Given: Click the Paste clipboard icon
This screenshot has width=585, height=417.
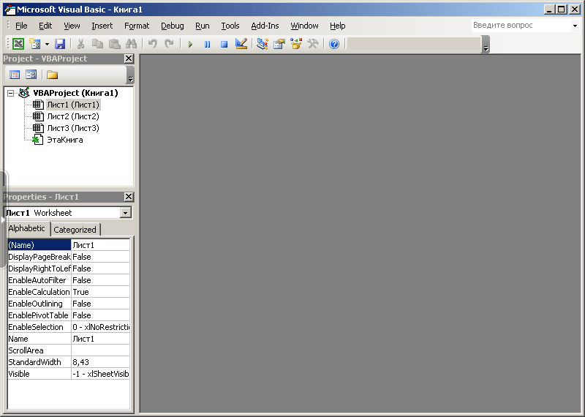Looking at the screenshot, I should (x=114, y=44).
